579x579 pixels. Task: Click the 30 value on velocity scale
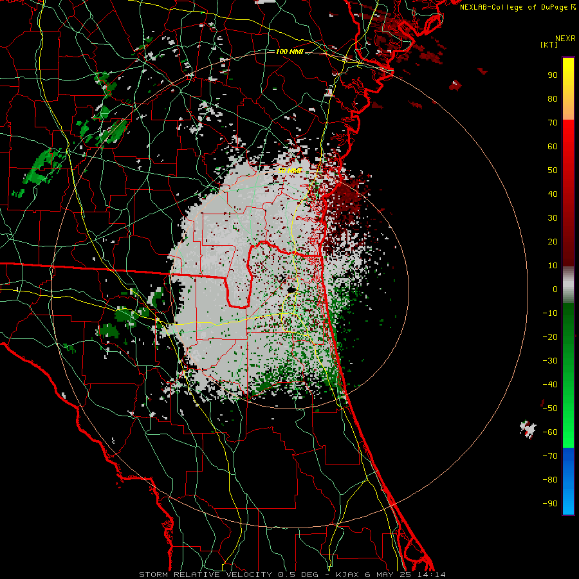pos(553,218)
